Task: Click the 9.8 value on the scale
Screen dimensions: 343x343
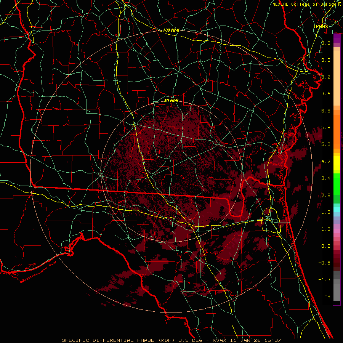Action: click(325, 43)
